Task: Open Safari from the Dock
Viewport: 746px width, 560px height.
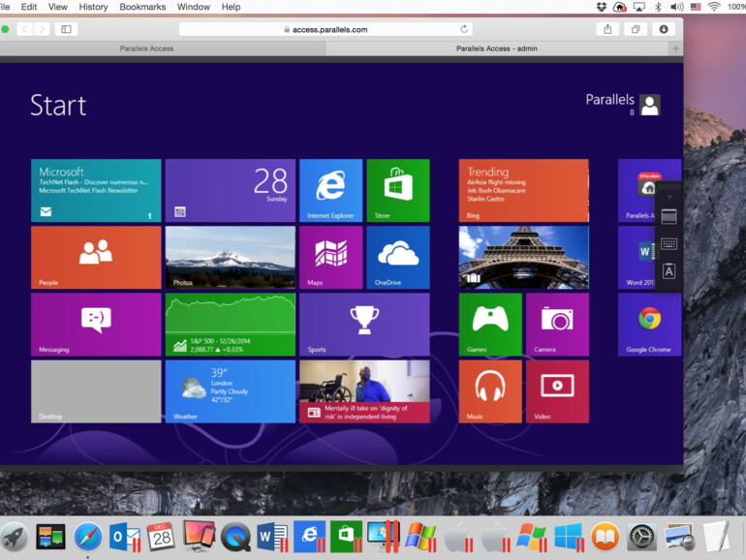Action: click(x=88, y=538)
